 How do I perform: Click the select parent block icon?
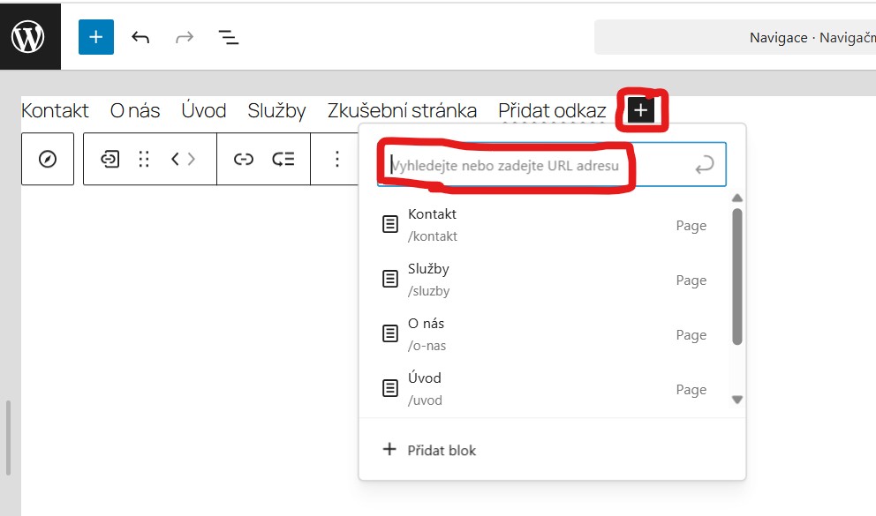[109, 159]
